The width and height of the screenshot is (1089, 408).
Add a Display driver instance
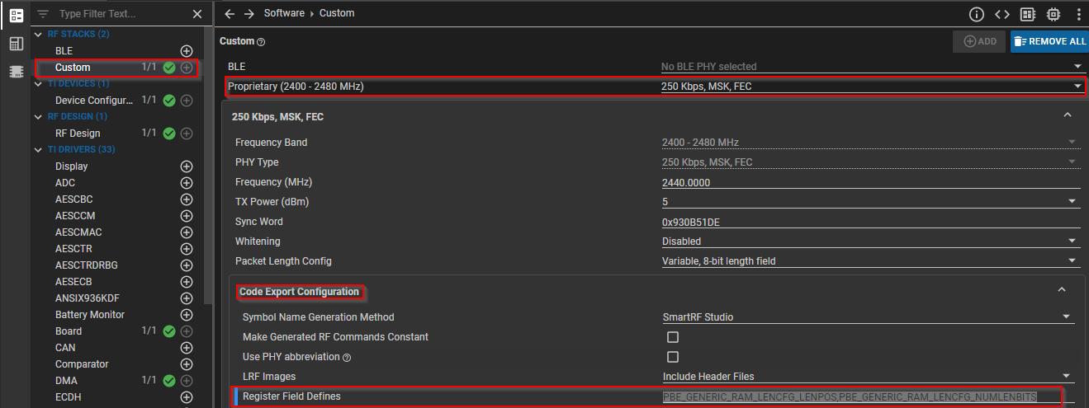pyautogui.click(x=187, y=166)
